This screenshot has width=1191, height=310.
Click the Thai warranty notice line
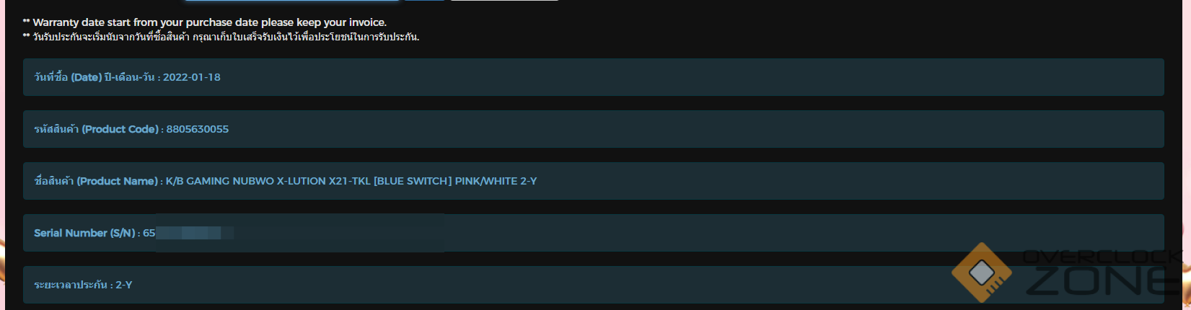pos(225,37)
